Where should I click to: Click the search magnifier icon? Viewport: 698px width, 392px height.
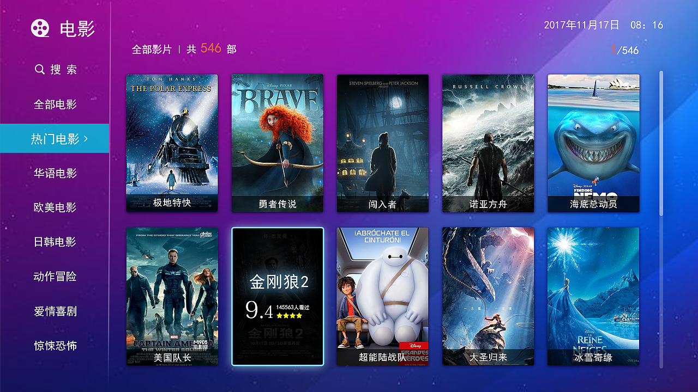coord(40,70)
